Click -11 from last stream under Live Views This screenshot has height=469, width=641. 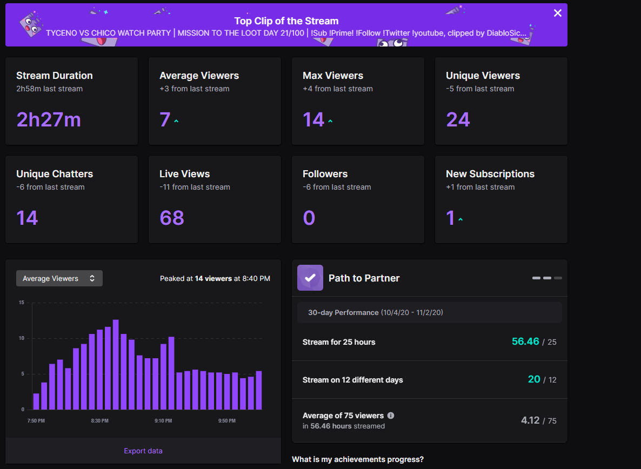[195, 187]
